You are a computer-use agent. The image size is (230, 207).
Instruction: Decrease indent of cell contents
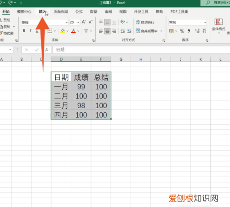tap(122, 31)
